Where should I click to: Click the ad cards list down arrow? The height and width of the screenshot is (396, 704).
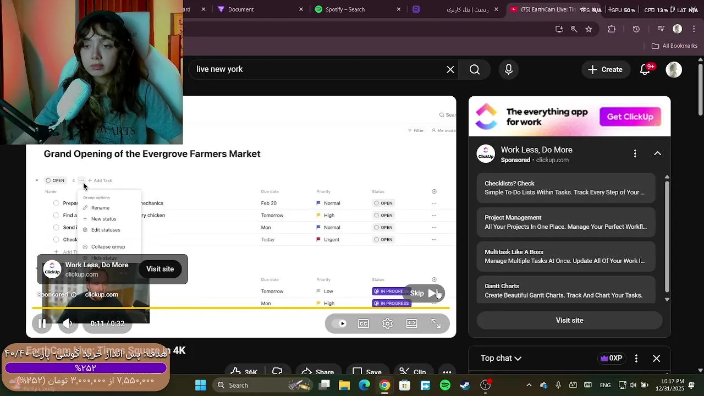(667, 299)
